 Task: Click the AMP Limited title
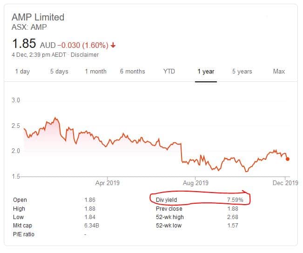coord(38,17)
